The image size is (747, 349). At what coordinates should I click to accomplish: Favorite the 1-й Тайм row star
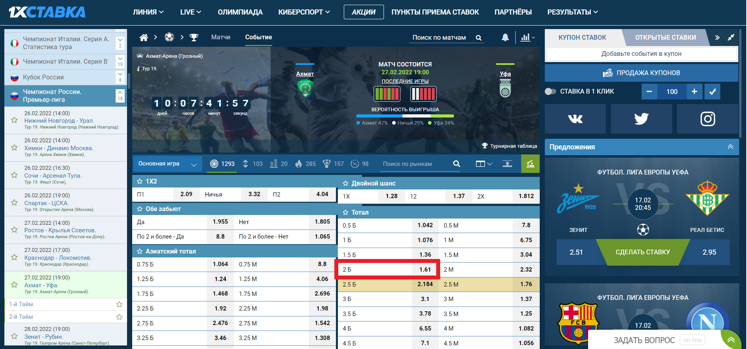click(119, 304)
